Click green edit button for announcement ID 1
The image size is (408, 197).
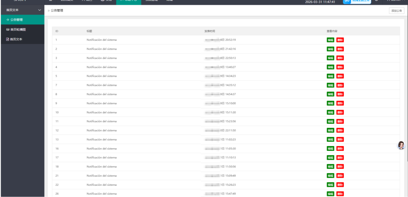330,40
